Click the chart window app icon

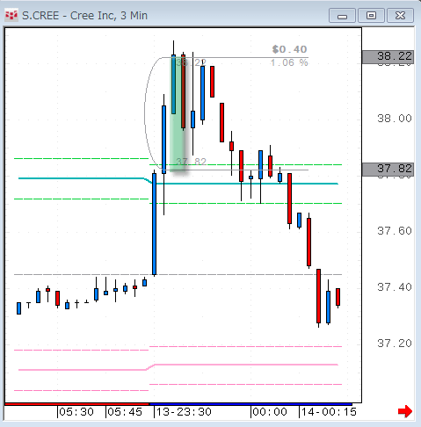11,15
